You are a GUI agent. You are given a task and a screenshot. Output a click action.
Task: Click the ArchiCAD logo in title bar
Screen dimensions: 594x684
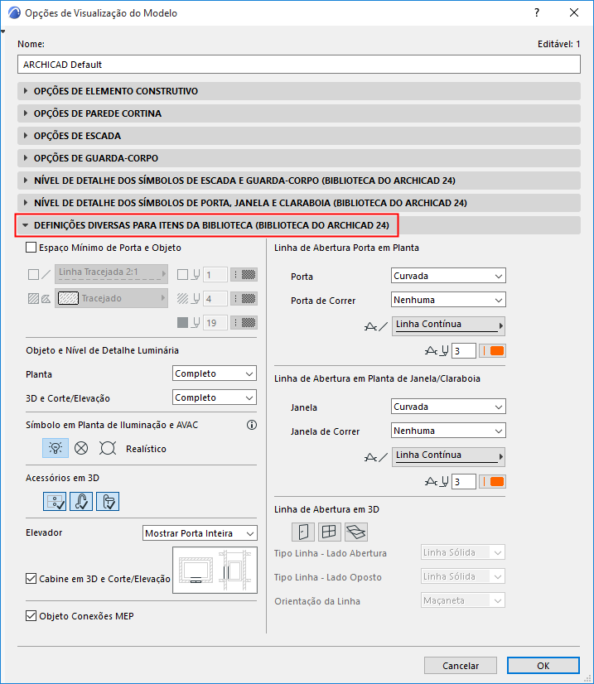point(14,12)
